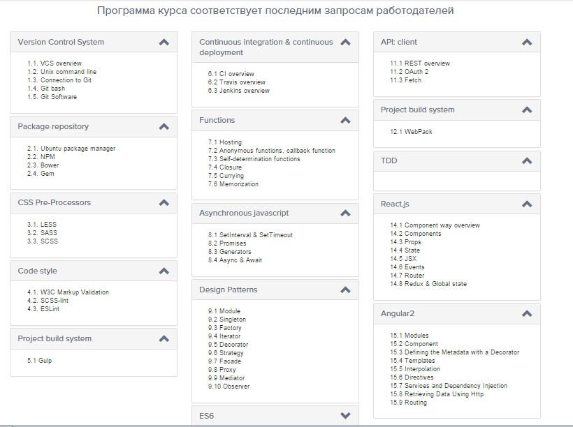Collapse the Angular2 section
The height and width of the screenshot is (427, 573).
point(527,314)
